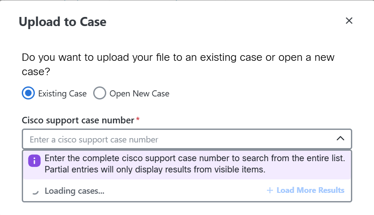Focus the Cisco support case number field
The height and width of the screenshot is (215, 374).
187,139
